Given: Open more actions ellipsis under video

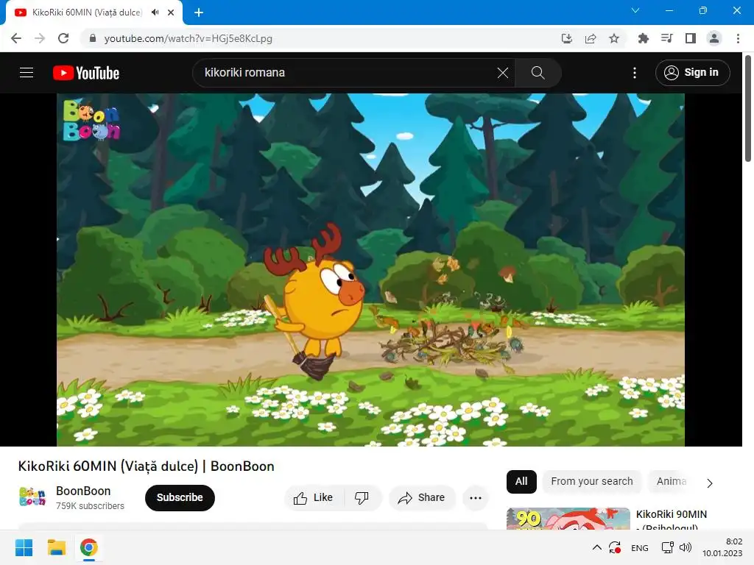Looking at the screenshot, I should pyautogui.click(x=476, y=498).
